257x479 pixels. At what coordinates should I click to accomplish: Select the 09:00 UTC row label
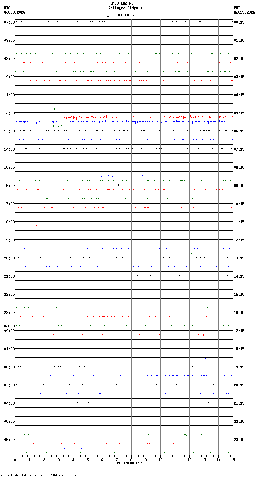click(x=9, y=59)
